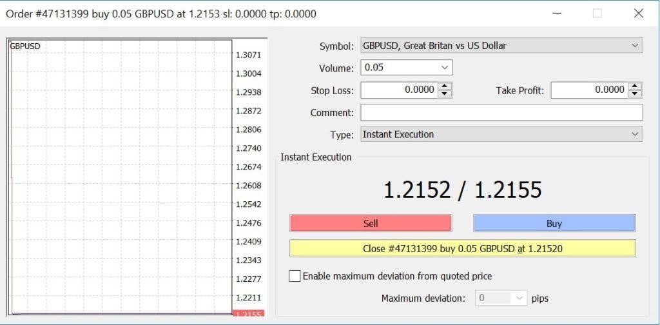Click the yellow Close #47131399 order button
660x325 pixels.
(463, 249)
